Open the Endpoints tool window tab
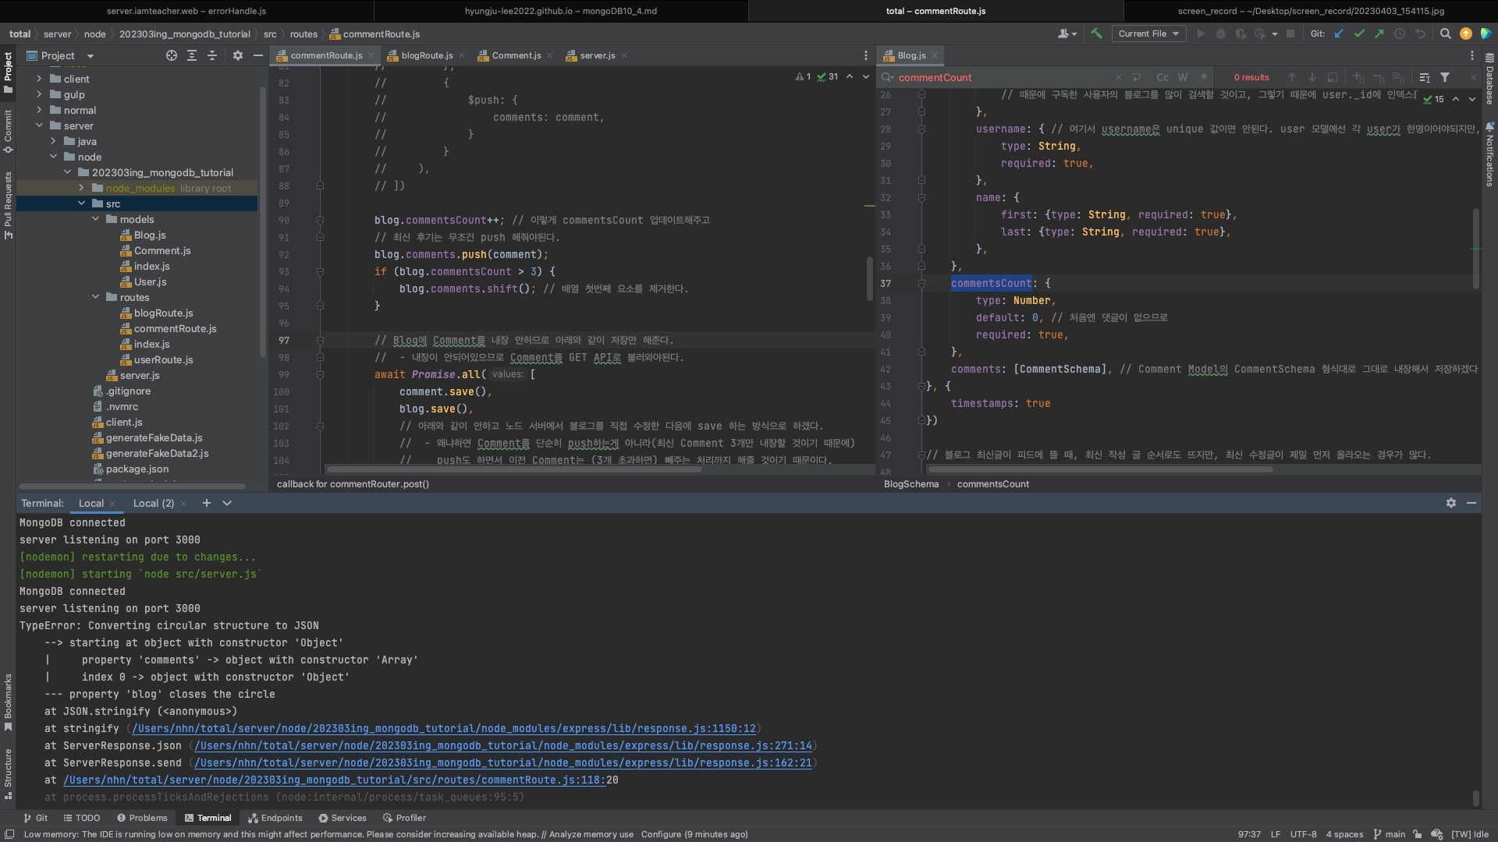Image resolution: width=1498 pixels, height=842 pixels. point(275,818)
